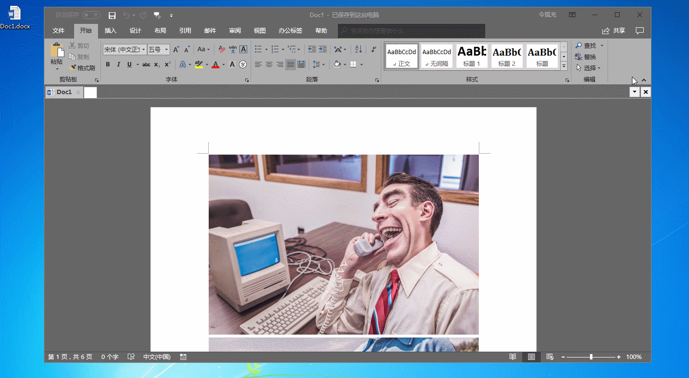Image resolution: width=689 pixels, height=378 pixels.
Task: Switch to Web Layout view icon
Action: click(x=550, y=357)
